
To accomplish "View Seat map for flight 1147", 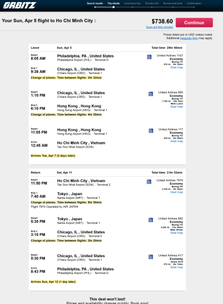I will coord(177,67).
